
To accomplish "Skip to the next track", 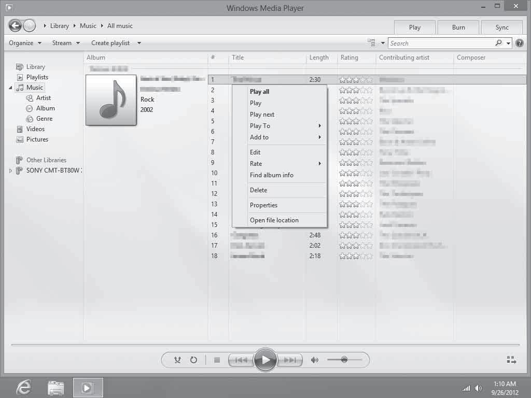I will click(x=290, y=360).
